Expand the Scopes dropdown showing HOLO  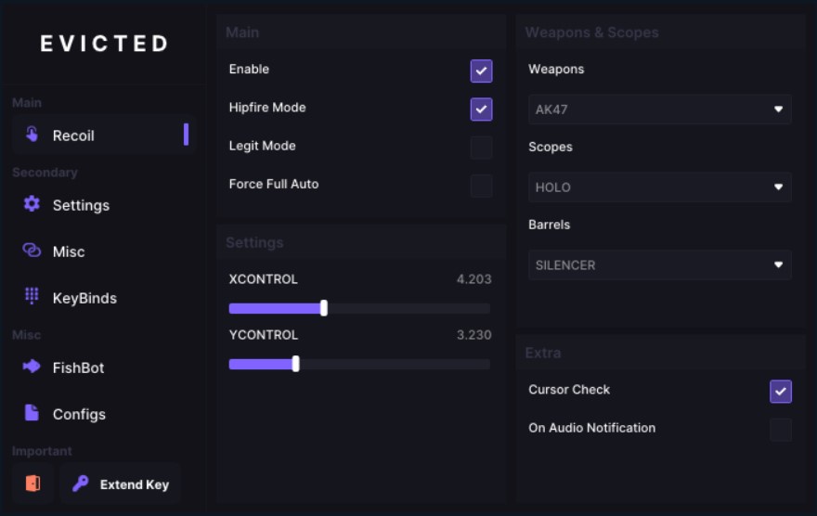(x=659, y=187)
